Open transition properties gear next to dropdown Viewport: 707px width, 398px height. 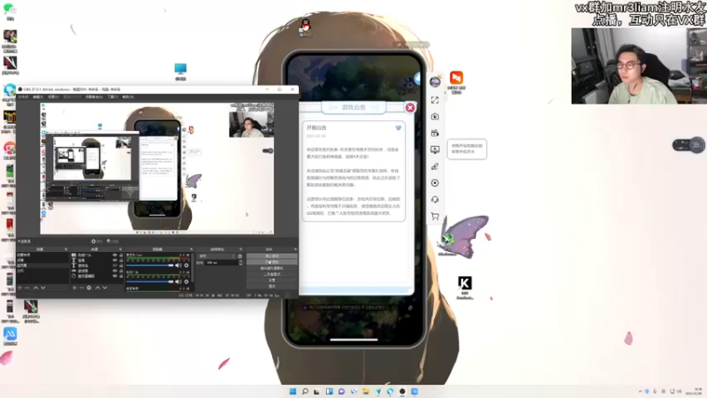click(239, 256)
